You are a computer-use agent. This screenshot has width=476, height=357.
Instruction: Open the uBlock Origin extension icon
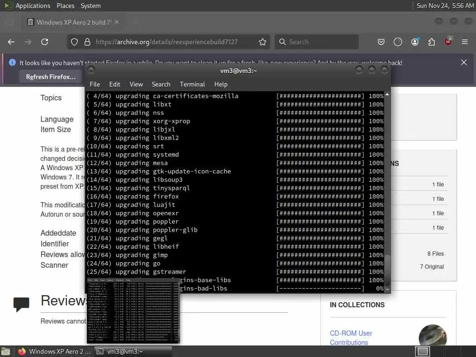coord(448,41)
